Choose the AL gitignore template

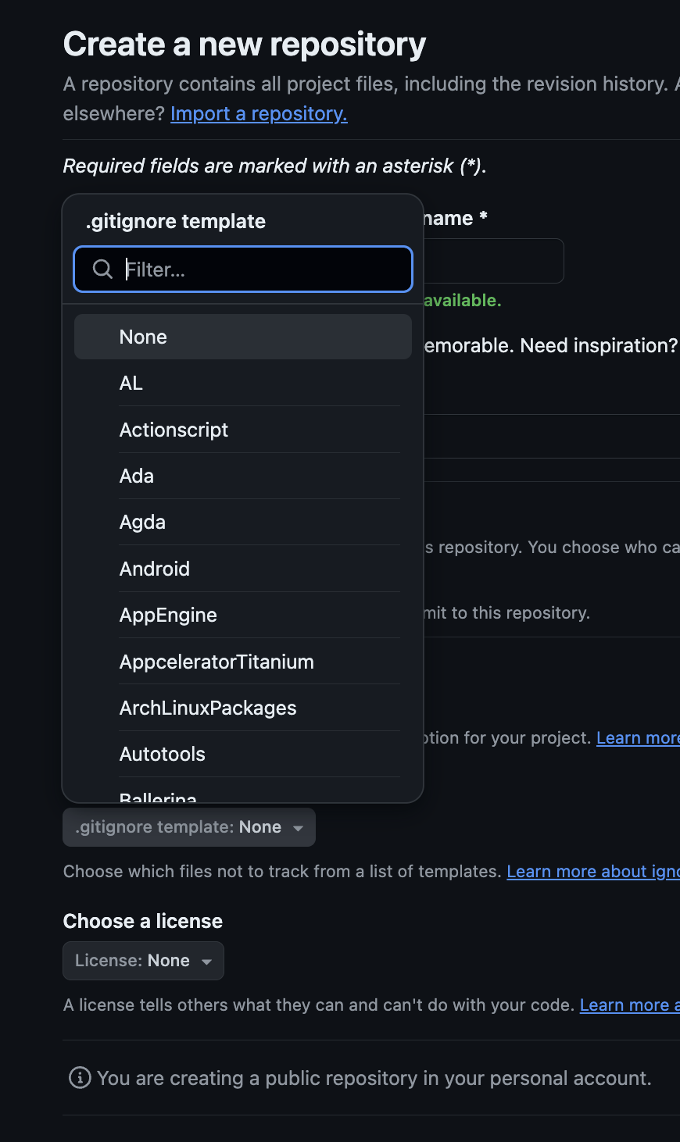[243, 384]
